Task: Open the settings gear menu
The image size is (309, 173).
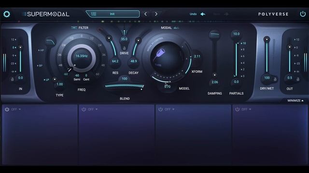Action: [x=7, y=14]
